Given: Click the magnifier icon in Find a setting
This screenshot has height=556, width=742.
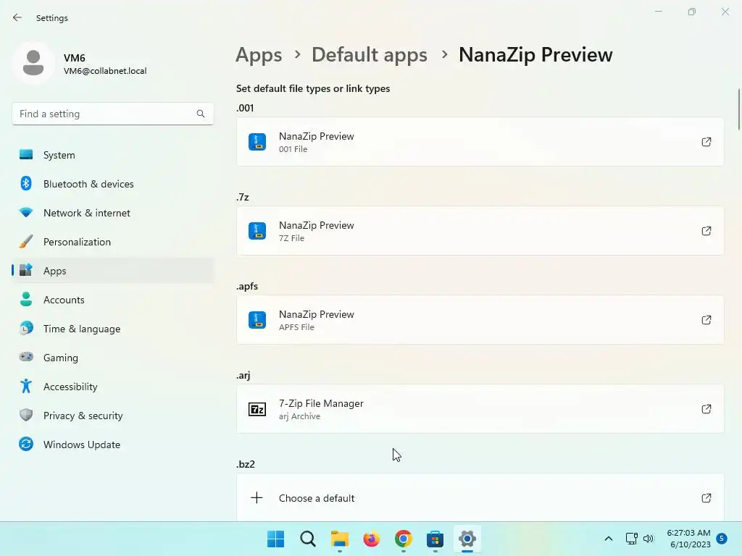Looking at the screenshot, I should pyautogui.click(x=201, y=114).
